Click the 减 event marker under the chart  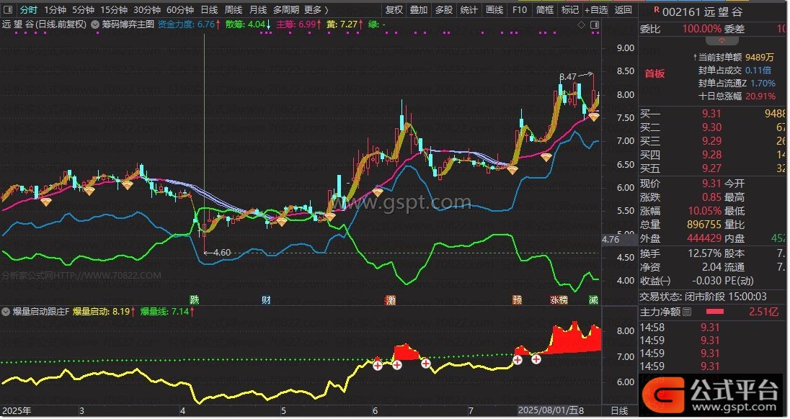point(593,299)
